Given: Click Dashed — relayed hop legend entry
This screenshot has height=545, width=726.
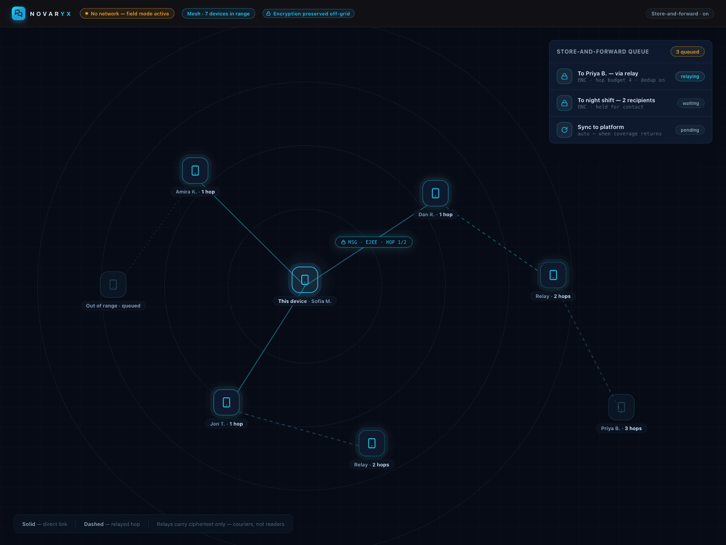Looking at the screenshot, I should 112,524.
